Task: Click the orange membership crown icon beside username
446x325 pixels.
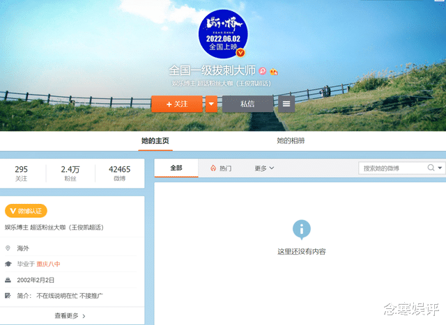Action: tap(274, 71)
